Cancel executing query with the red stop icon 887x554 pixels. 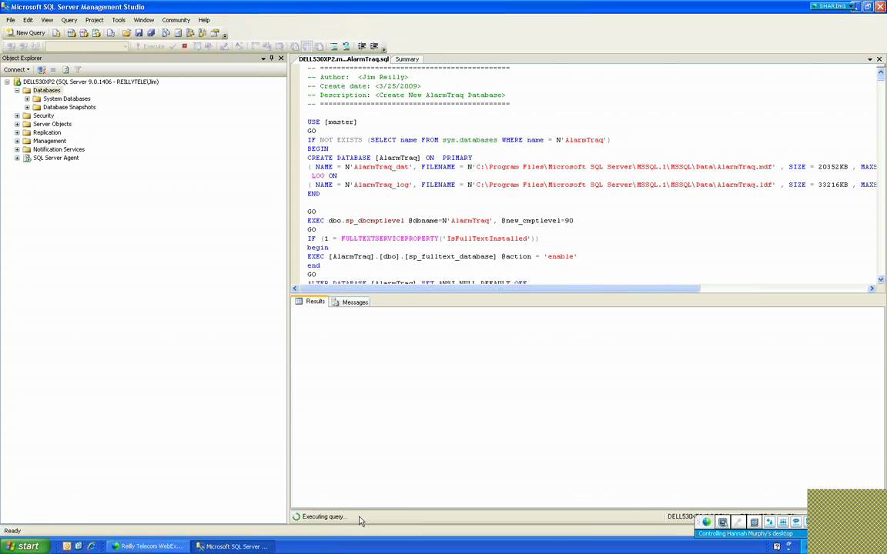(185, 46)
